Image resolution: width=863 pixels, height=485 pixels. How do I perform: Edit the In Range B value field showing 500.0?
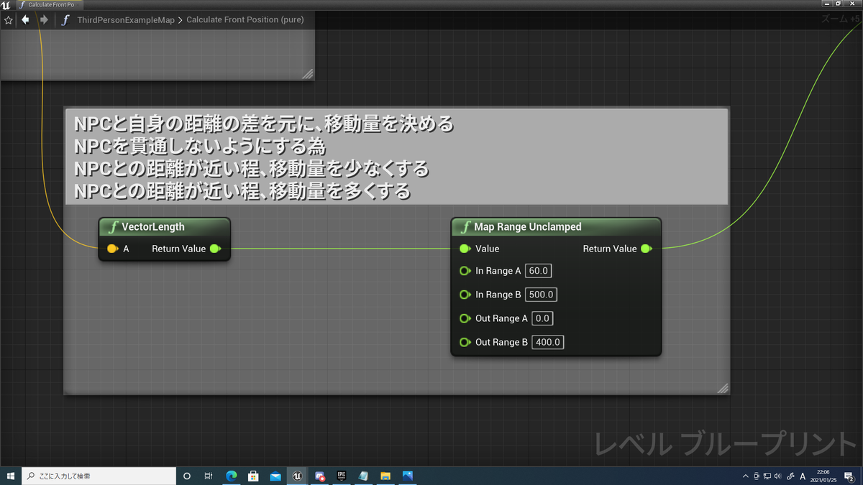[x=540, y=294]
